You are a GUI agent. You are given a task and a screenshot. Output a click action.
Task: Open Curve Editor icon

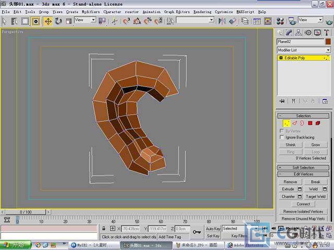point(257,21)
